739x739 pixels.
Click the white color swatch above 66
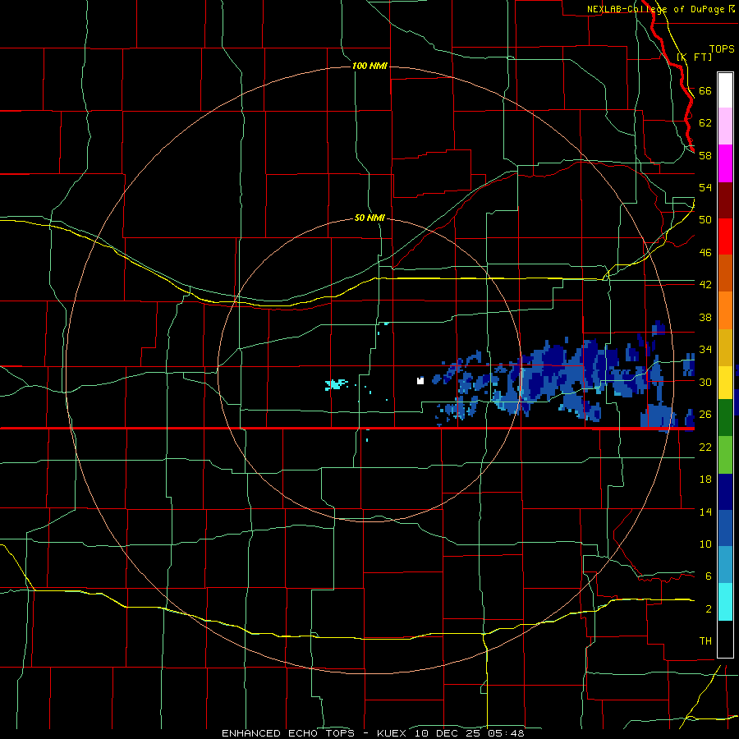[725, 90]
